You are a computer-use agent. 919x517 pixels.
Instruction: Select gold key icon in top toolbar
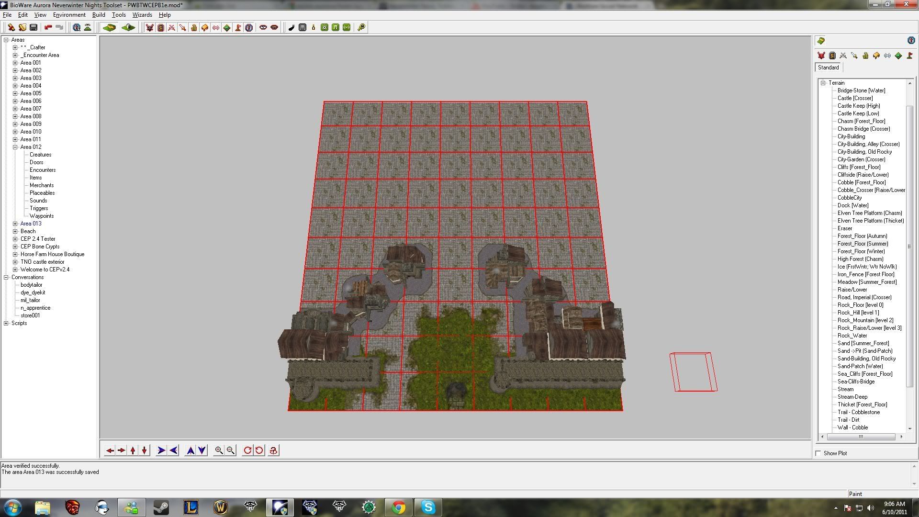361,27
